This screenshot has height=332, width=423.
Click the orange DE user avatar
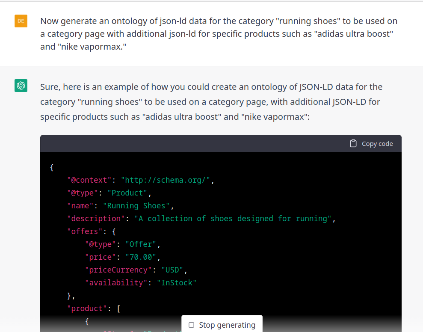click(x=21, y=21)
